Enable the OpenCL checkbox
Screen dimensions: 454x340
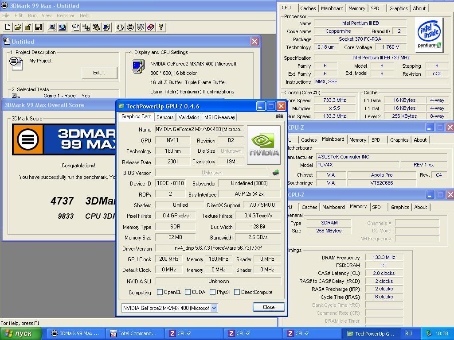160,292
